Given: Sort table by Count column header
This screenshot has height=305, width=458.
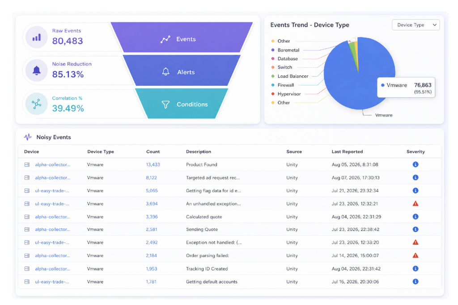Looking at the screenshot, I should [153, 152].
